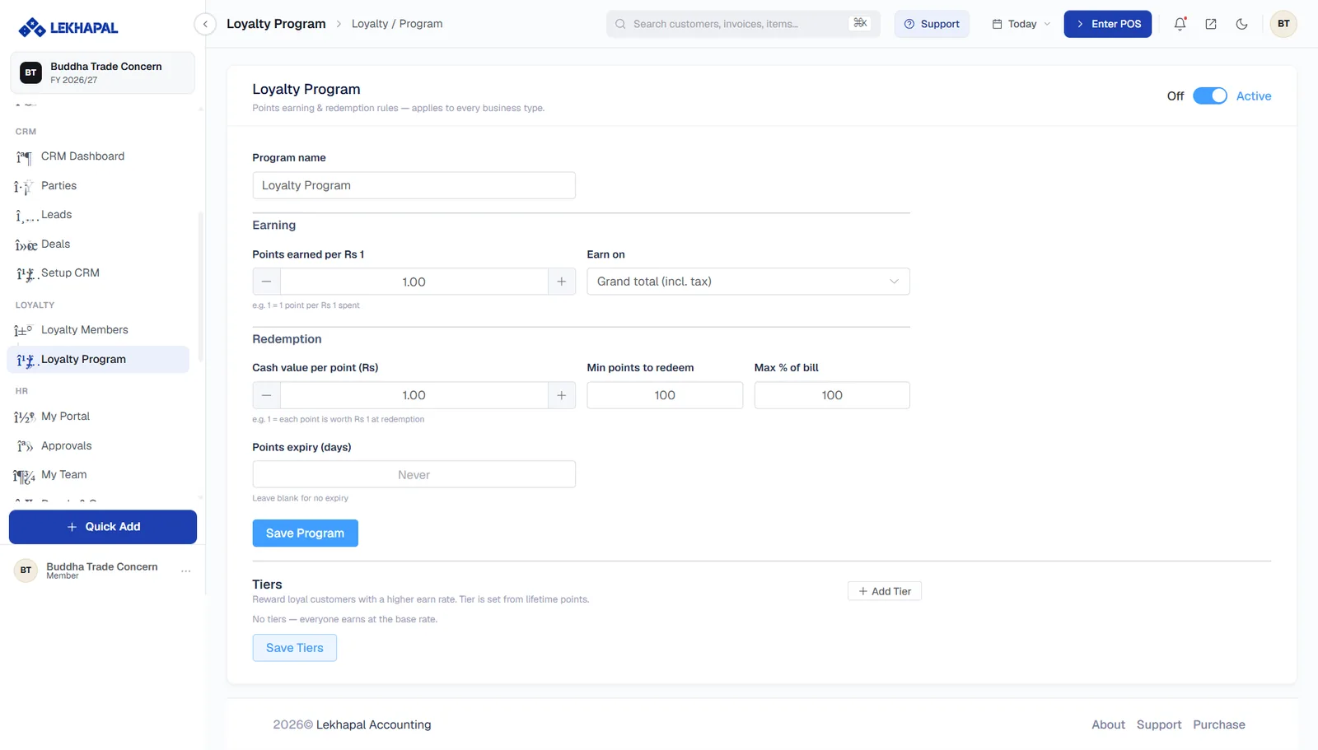Open the BT user avatar menu
This screenshot has width=1318, height=750.
tap(1283, 24)
